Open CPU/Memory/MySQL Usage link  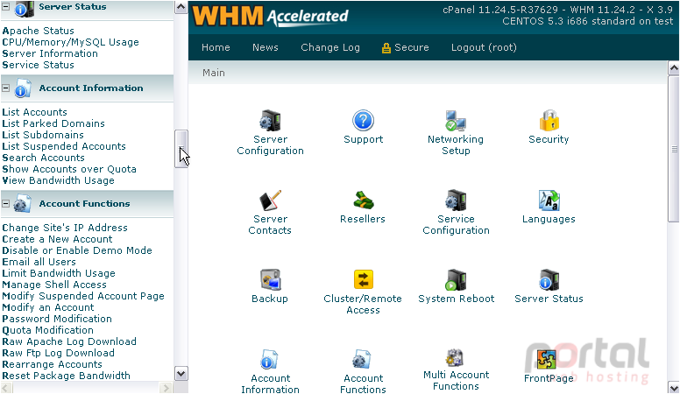(71, 42)
